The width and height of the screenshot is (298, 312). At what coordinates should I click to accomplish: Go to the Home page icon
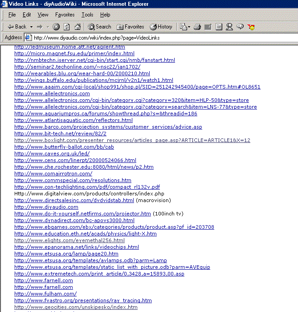click(x=78, y=27)
